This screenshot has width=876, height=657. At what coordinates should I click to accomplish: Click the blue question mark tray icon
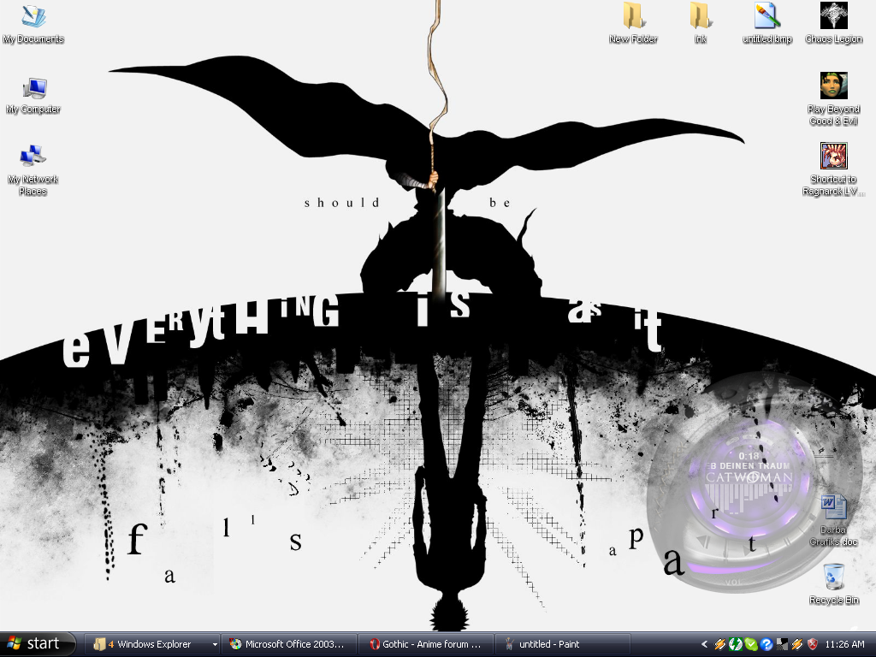(x=766, y=644)
